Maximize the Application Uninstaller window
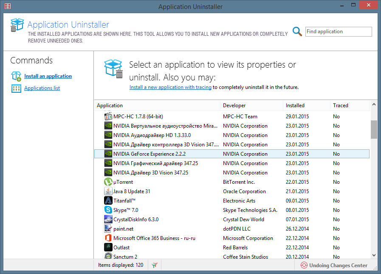The image size is (381, 274). click(x=353, y=5)
